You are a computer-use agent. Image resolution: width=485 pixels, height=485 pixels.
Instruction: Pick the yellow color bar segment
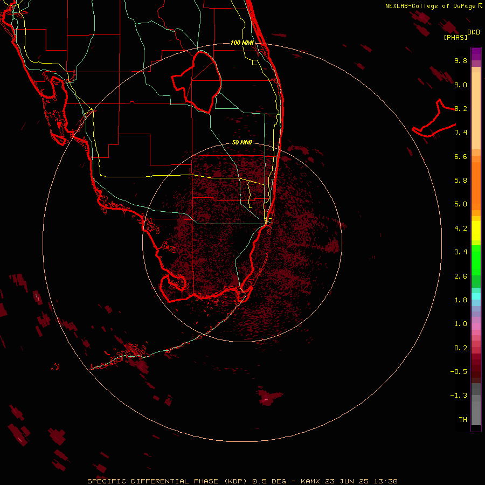(x=476, y=231)
